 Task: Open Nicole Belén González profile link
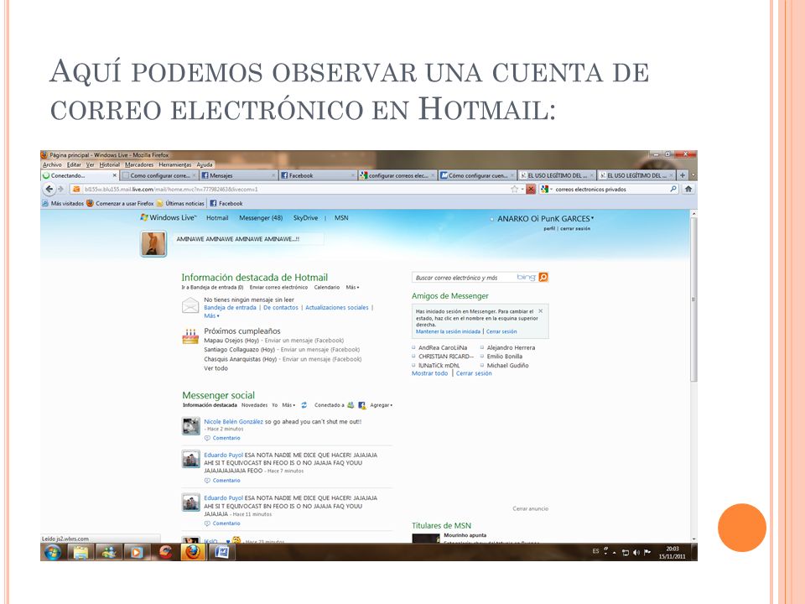pos(233,422)
